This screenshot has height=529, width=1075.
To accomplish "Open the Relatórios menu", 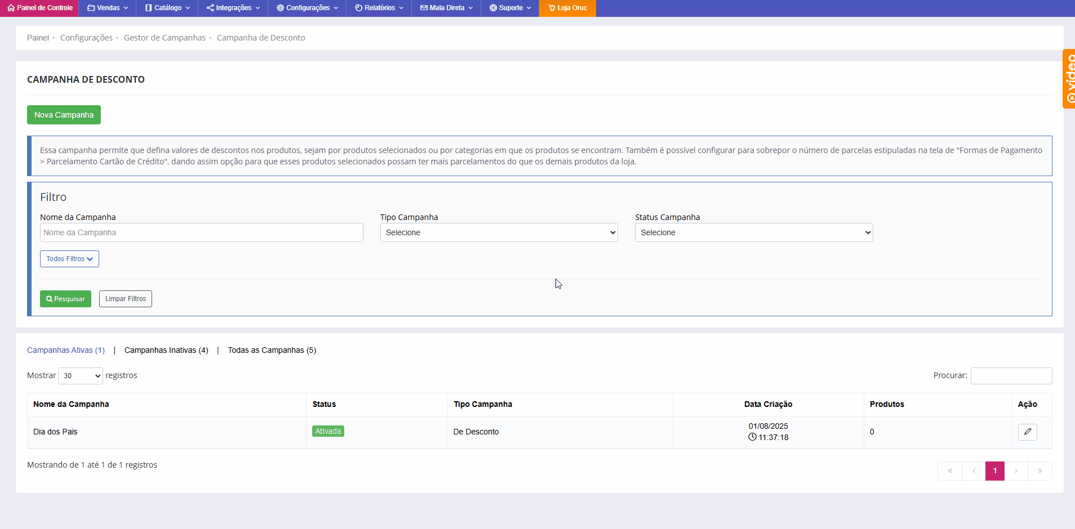I will pyautogui.click(x=379, y=8).
